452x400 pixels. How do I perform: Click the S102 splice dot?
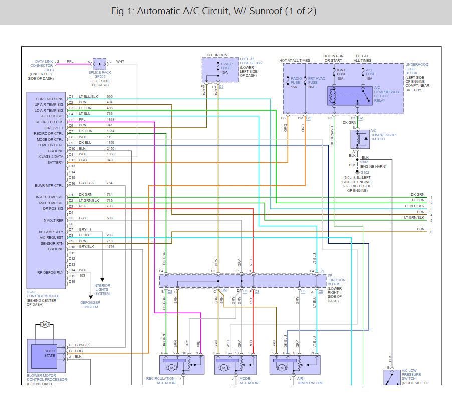coord(357,159)
